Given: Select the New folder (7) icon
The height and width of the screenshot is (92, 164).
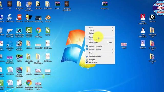Looking at the screenshot, I should point(29,59).
